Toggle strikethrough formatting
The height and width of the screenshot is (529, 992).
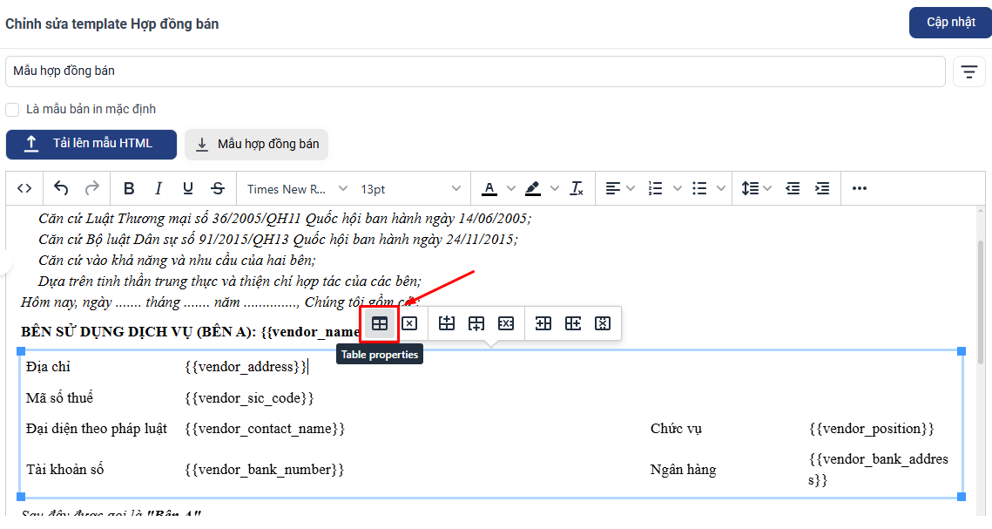click(218, 188)
